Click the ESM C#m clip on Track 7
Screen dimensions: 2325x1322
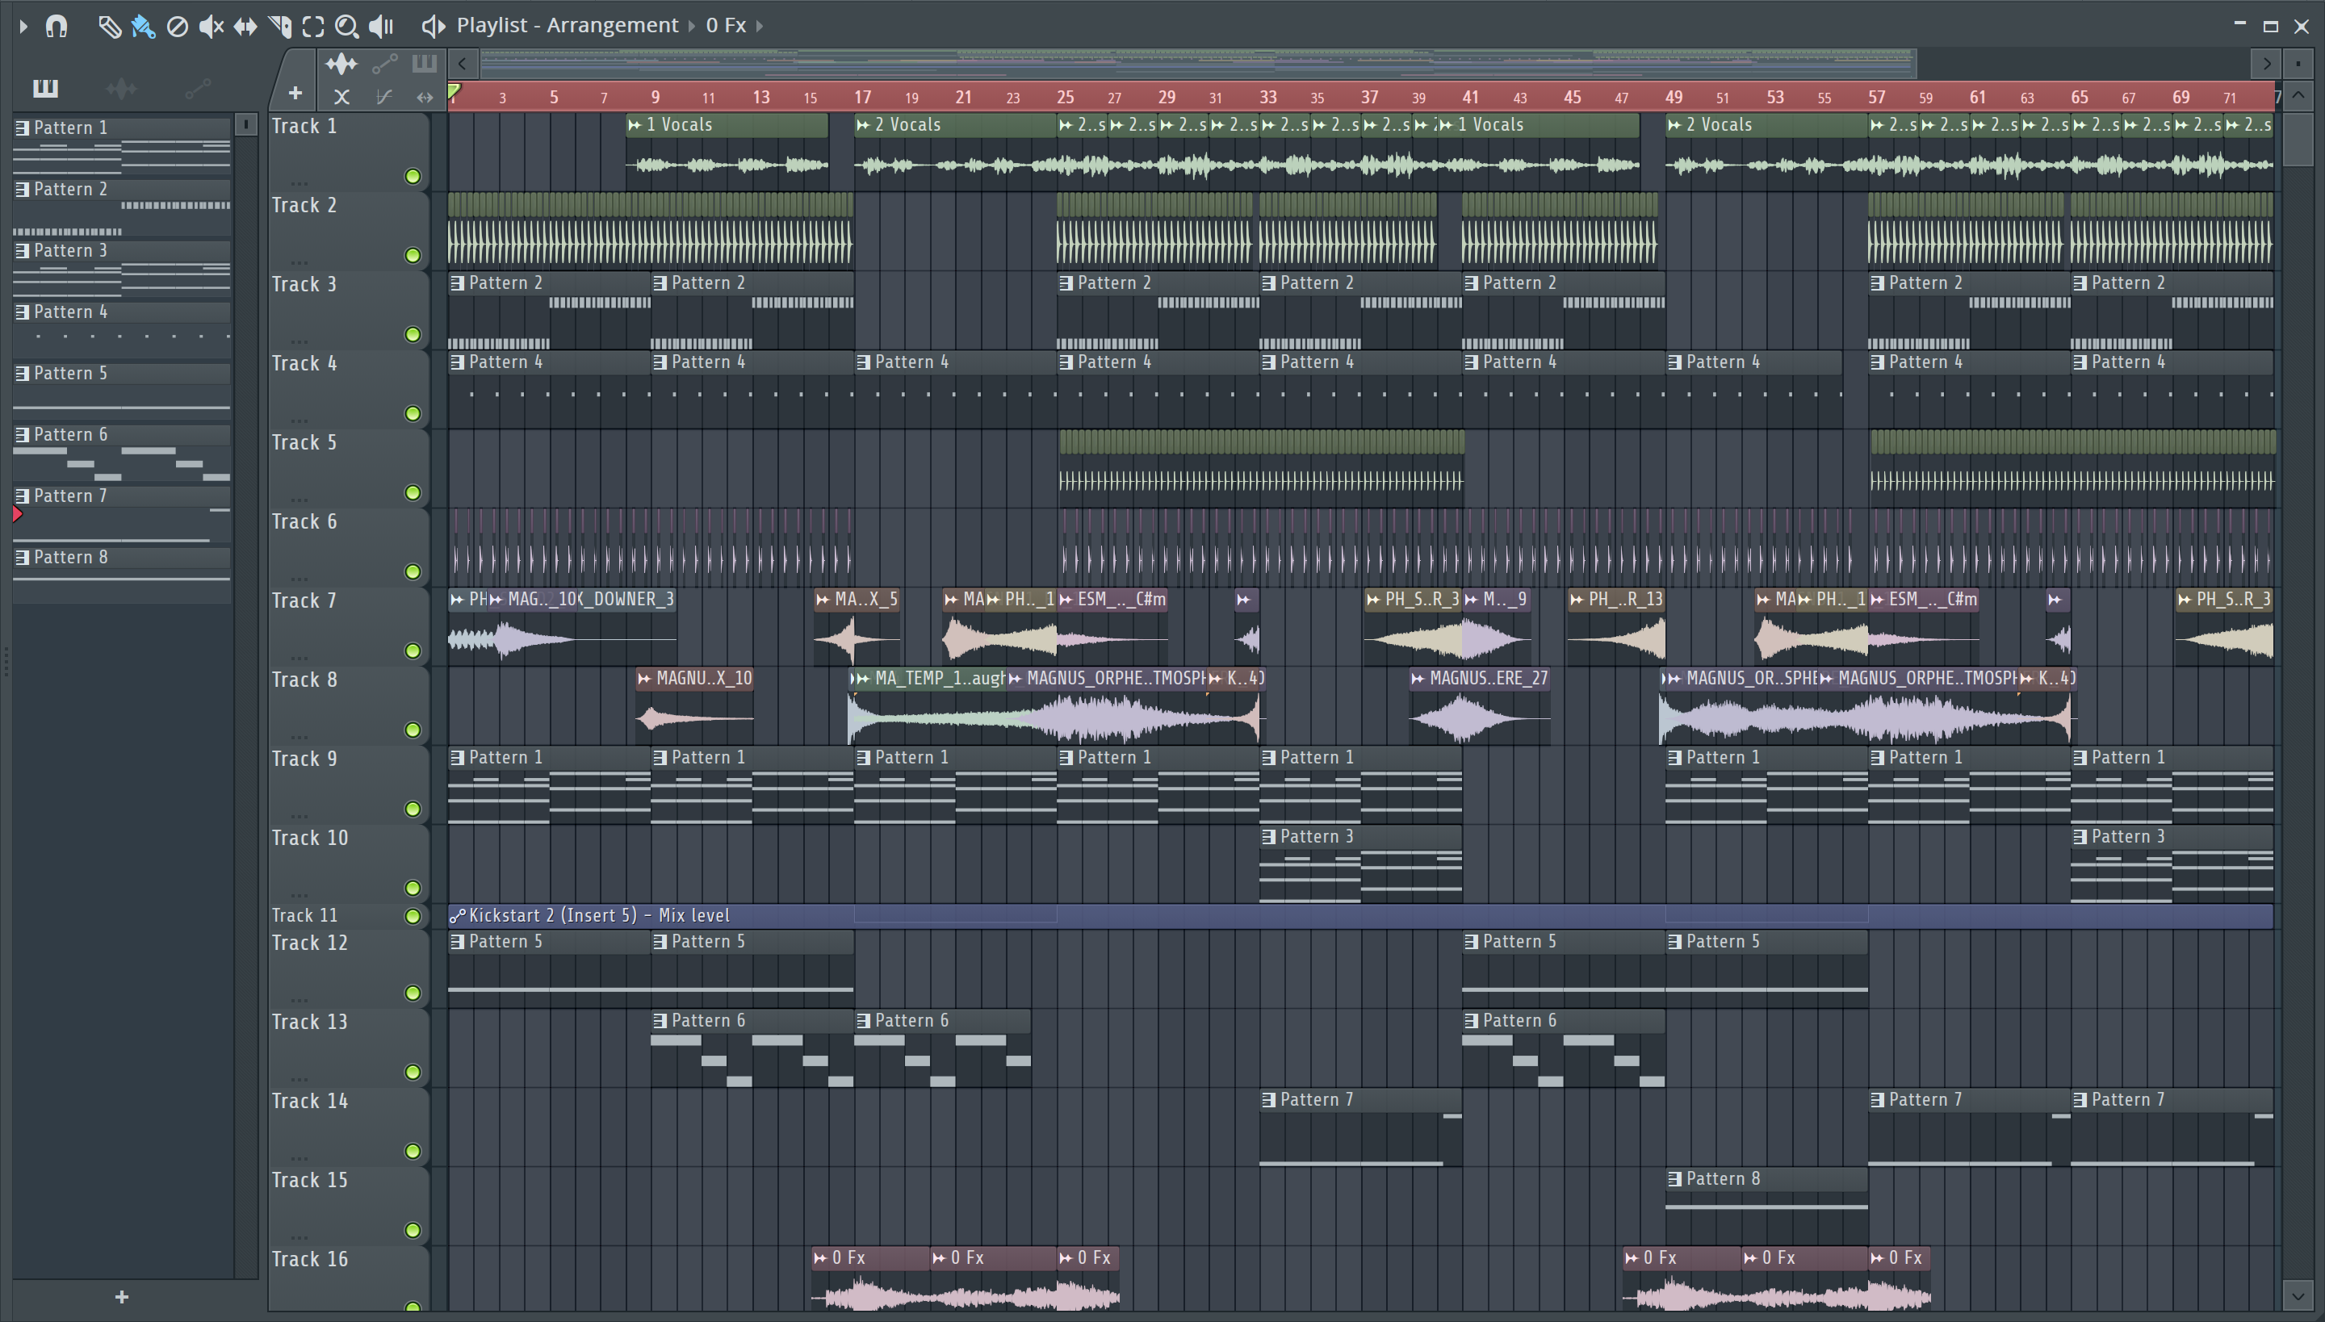(1111, 626)
